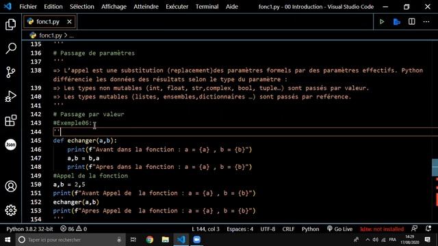Click fonc1.py in the breadcrumb
This screenshot has width=438, height=246.
pyautogui.click(x=50, y=36)
